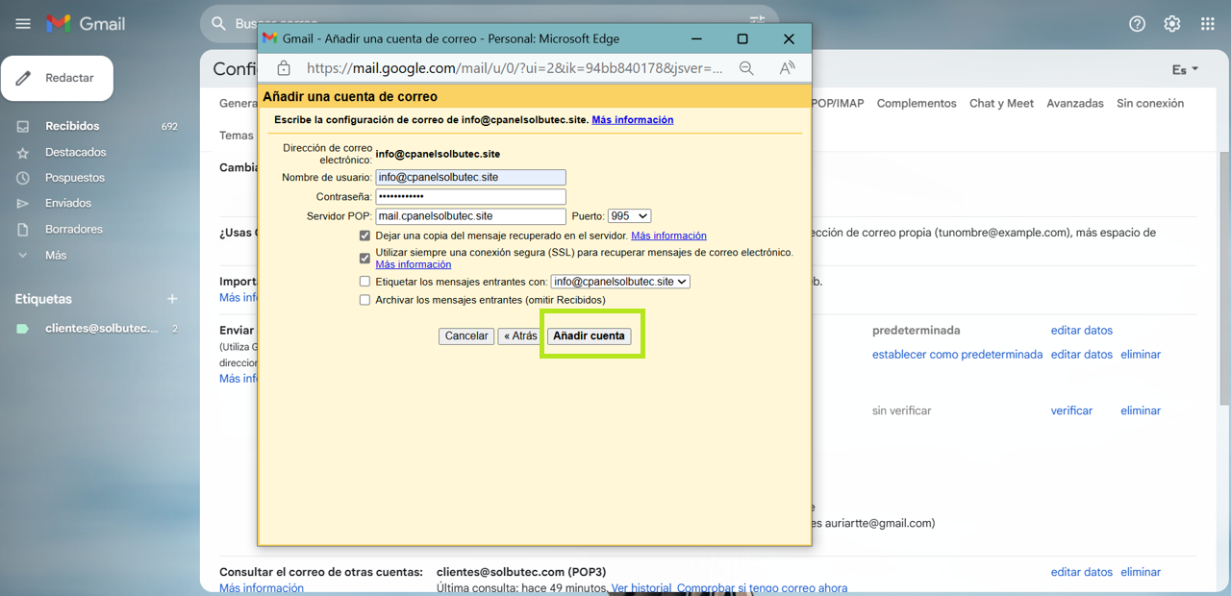Uncheck leave a copy on server option
This screenshot has width=1231, height=596.
pyautogui.click(x=364, y=236)
